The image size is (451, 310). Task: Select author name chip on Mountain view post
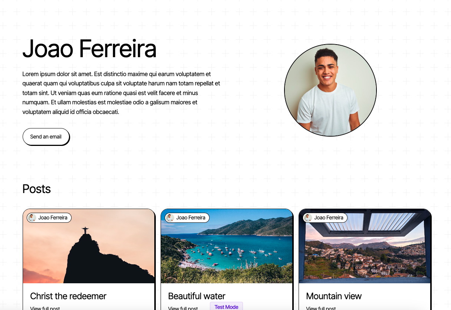325,218
